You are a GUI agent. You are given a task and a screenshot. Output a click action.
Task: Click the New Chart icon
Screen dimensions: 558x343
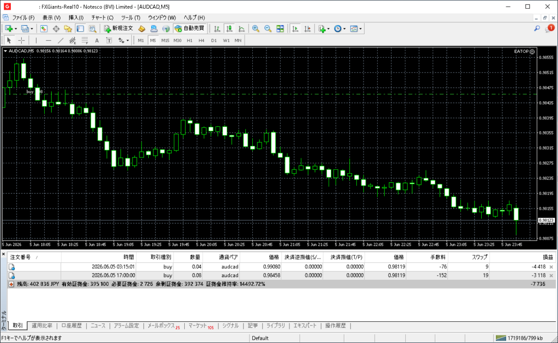9,29
